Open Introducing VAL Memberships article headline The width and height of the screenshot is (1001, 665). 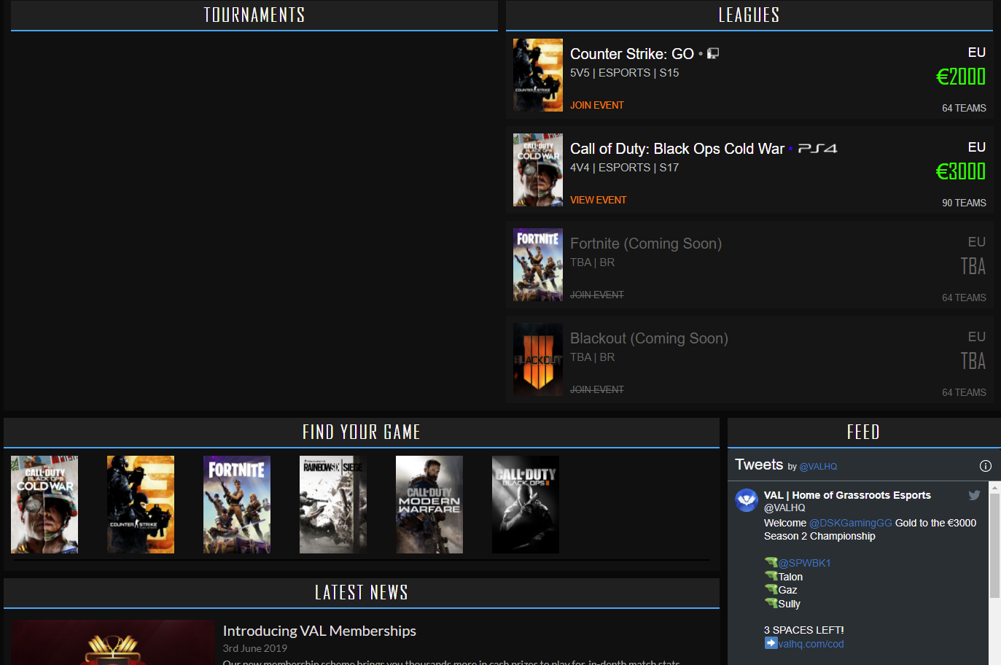click(319, 631)
